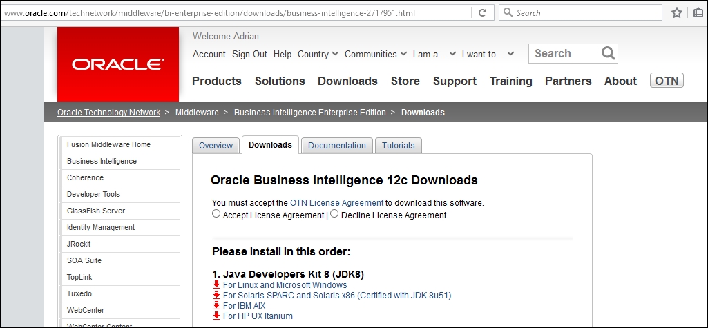The image size is (708, 328).
Task: Download JDK for IBM AIX
Action: click(245, 306)
